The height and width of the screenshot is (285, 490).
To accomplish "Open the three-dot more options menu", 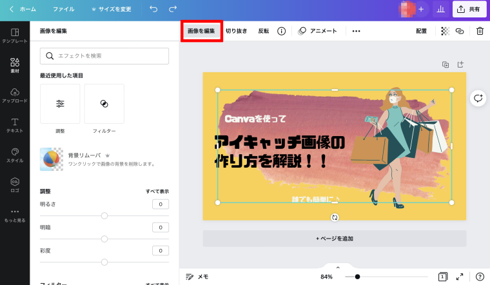I will (357, 31).
